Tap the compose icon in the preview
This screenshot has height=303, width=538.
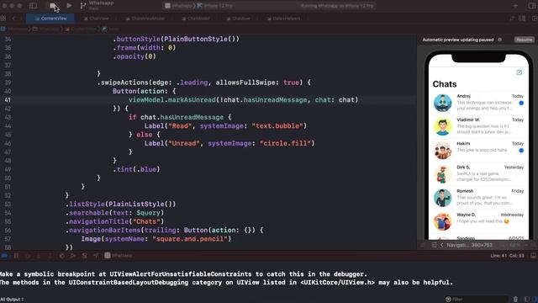click(x=520, y=72)
